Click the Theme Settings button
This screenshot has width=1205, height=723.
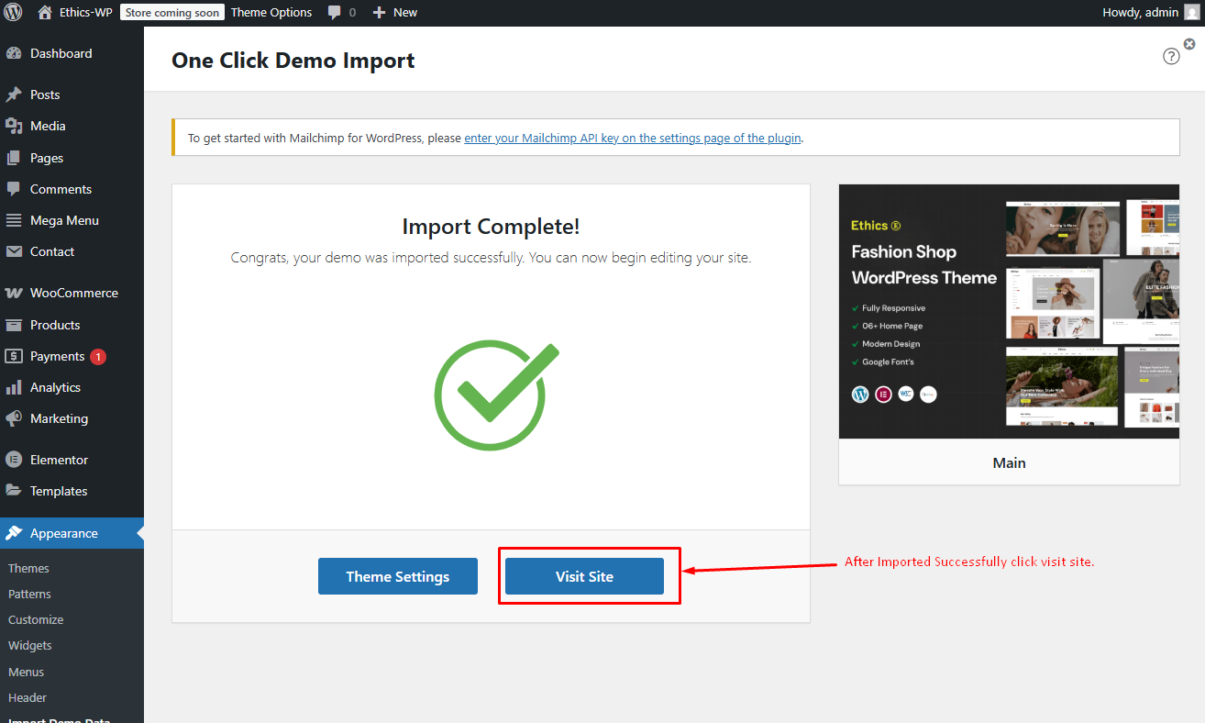click(398, 576)
